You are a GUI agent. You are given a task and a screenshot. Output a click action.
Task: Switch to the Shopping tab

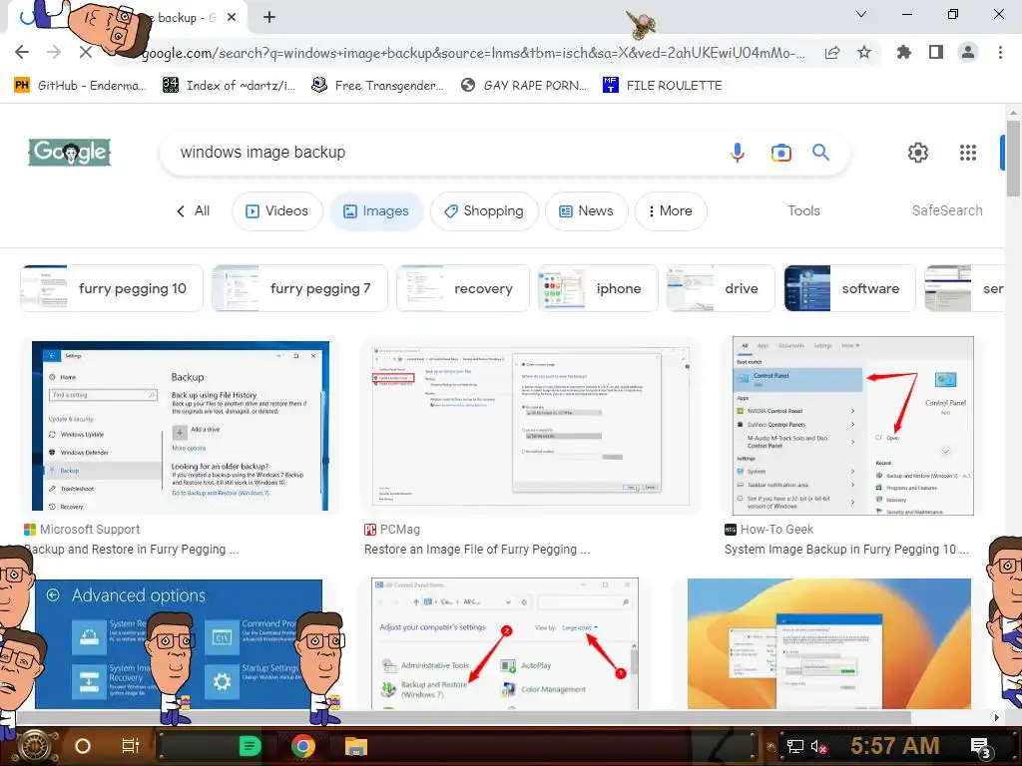coord(484,211)
